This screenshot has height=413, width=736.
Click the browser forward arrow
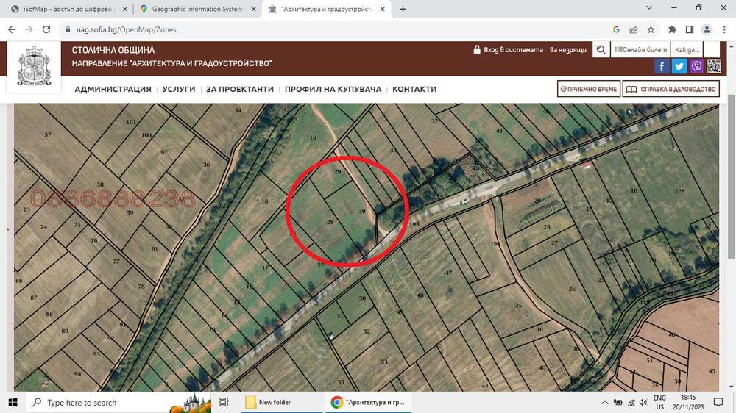[29, 29]
